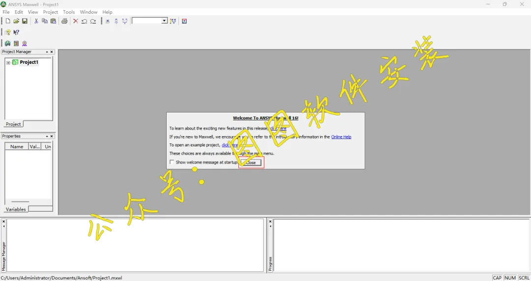Image resolution: width=531 pixels, height=281 pixels.
Task: Open the Tools menu
Action: pyautogui.click(x=69, y=12)
